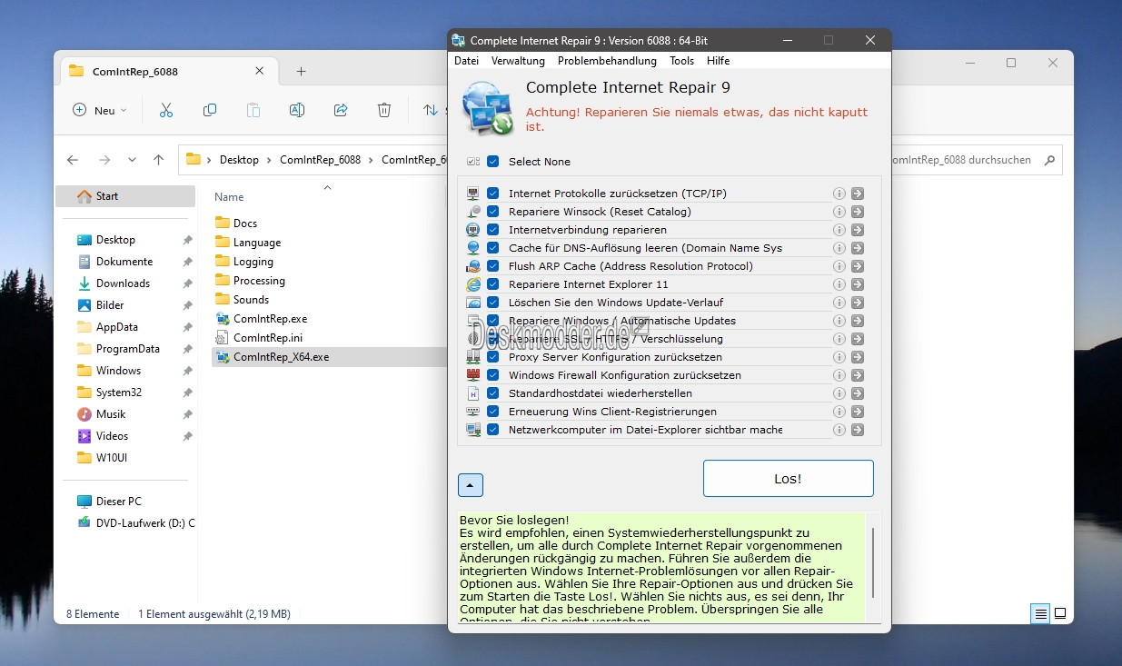
Task: Open new Explorer tab with plus icon
Action: pyautogui.click(x=301, y=72)
